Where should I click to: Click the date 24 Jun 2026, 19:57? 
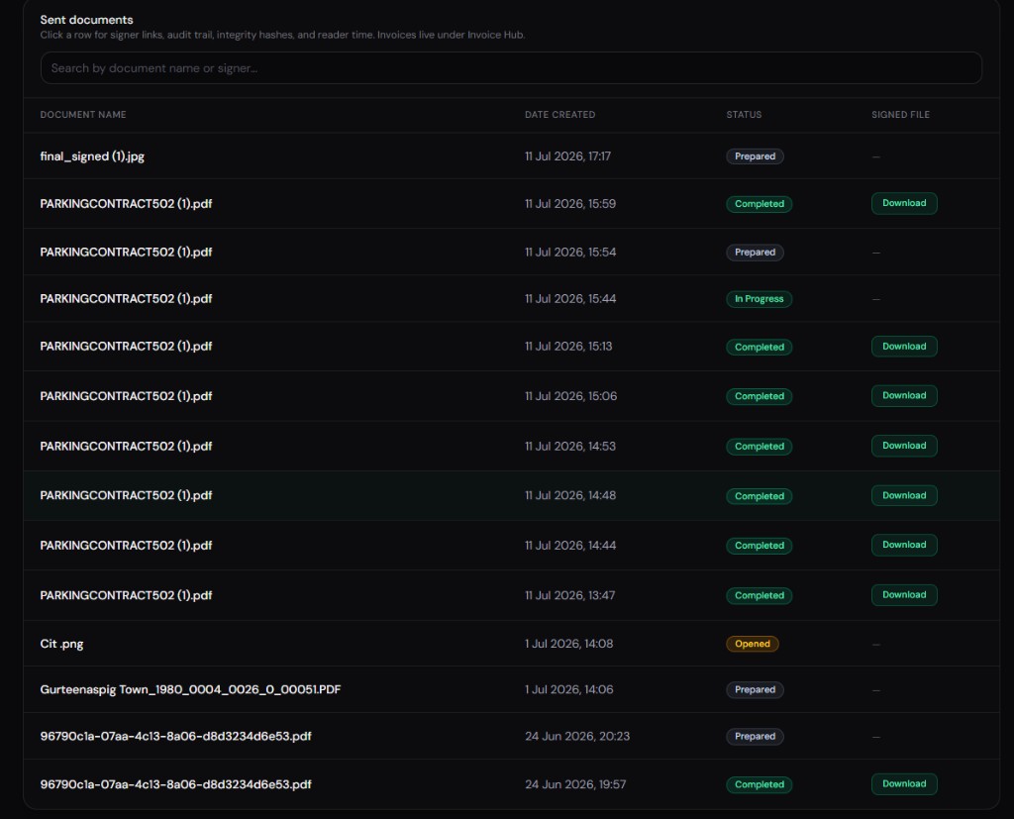(575, 784)
